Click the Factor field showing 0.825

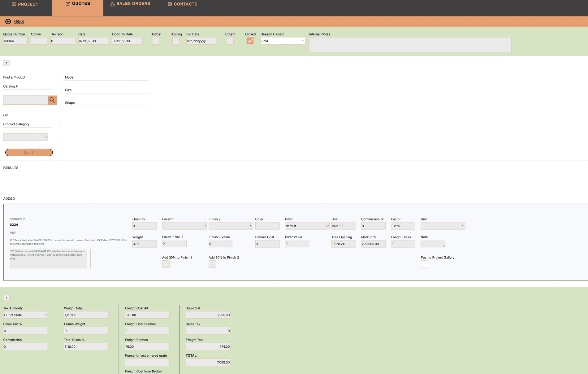[403, 226]
